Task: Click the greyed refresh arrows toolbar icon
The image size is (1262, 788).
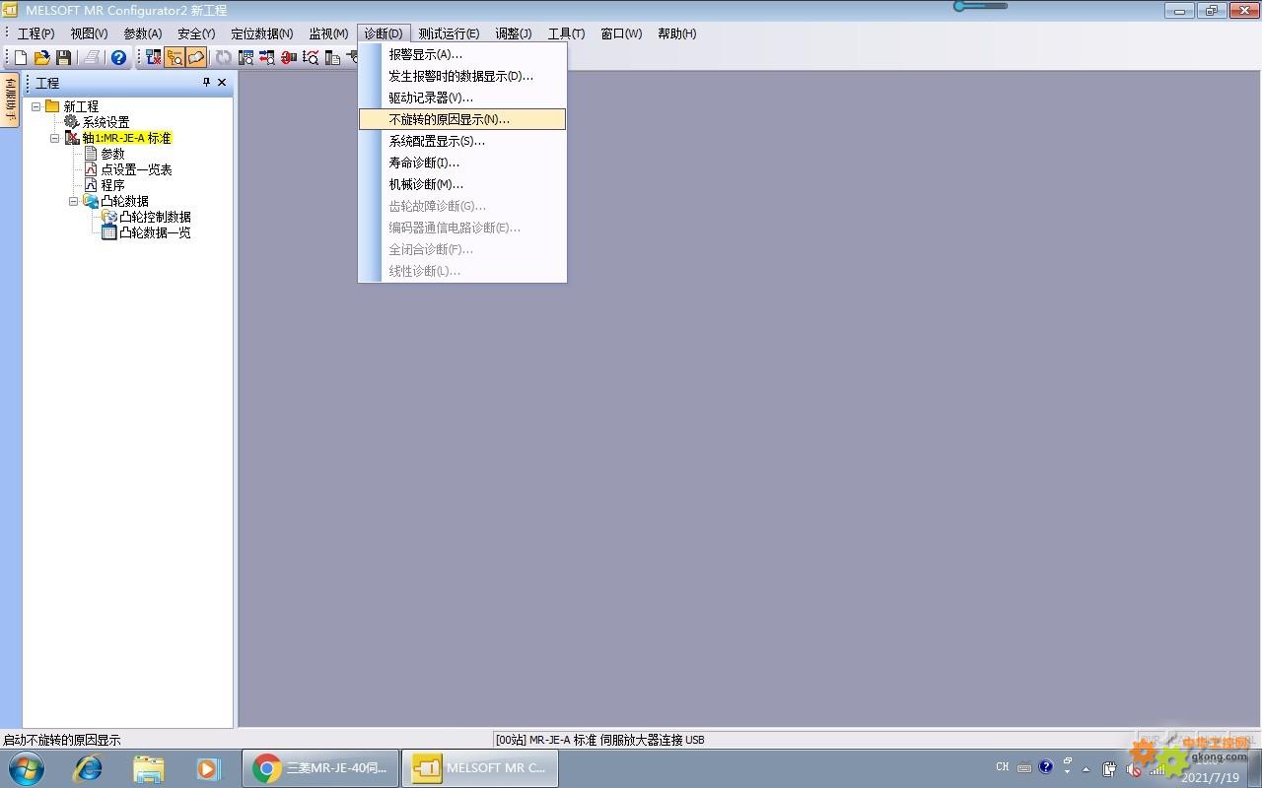Action: [224, 58]
